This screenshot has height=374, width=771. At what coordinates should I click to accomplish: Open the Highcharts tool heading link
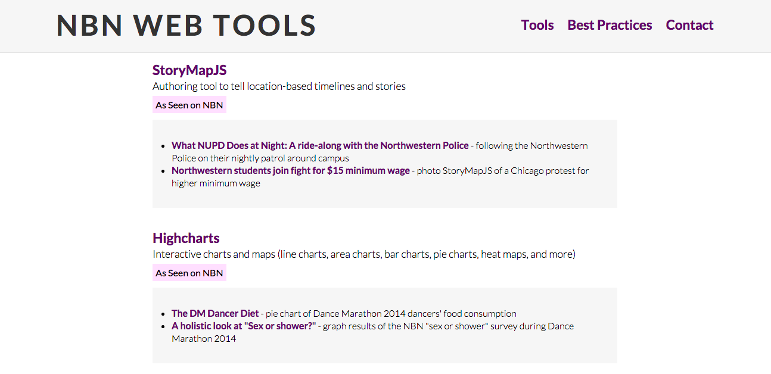186,238
